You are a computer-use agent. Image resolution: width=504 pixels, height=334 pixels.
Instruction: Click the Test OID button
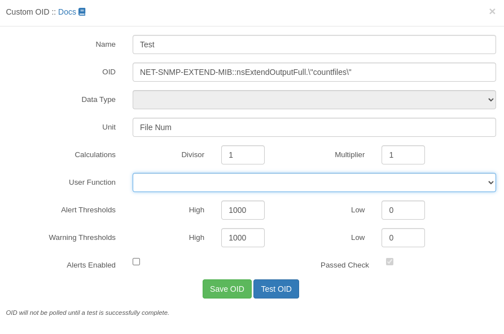coord(276,289)
